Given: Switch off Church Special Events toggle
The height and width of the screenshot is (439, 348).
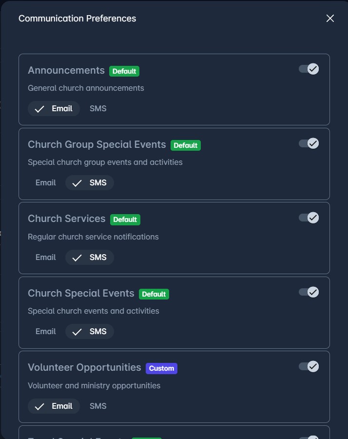Looking at the screenshot, I should click(309, 292).
